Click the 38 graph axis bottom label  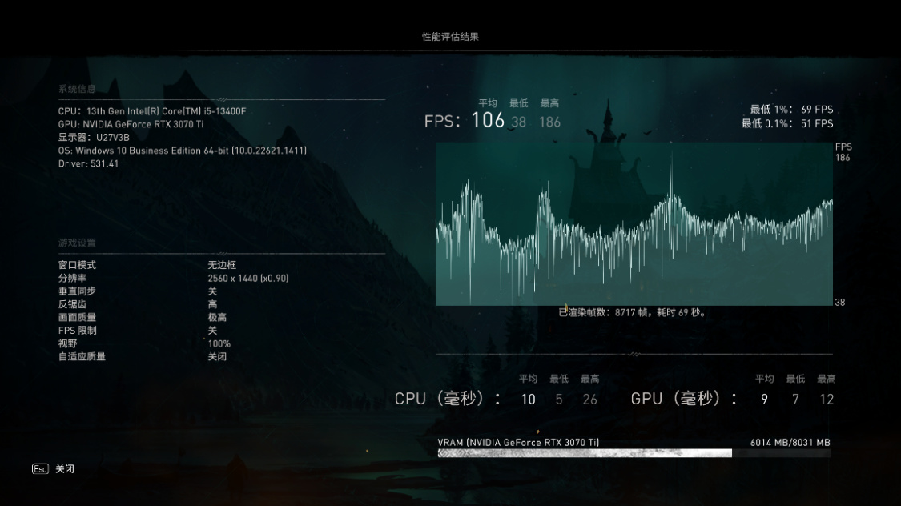839,302
